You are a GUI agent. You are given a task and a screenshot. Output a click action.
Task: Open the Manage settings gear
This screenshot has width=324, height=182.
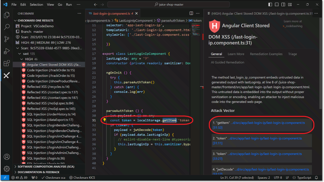pos(7,169)
